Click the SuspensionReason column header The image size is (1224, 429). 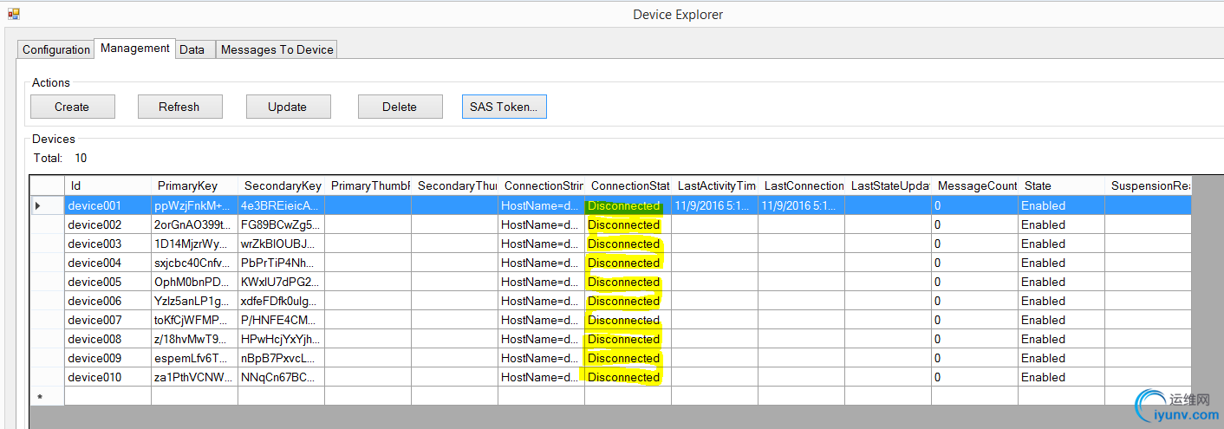click(x=1148, y=185)
